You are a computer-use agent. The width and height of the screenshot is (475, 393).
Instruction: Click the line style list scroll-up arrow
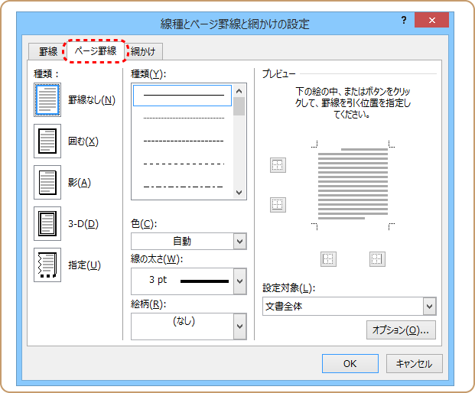[x=239, y=91]
